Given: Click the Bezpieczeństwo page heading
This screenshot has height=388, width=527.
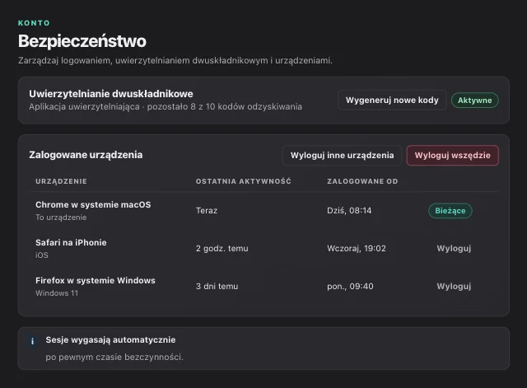Looking at the screenshot, I should pyautogui.click(x=82, y=41).
